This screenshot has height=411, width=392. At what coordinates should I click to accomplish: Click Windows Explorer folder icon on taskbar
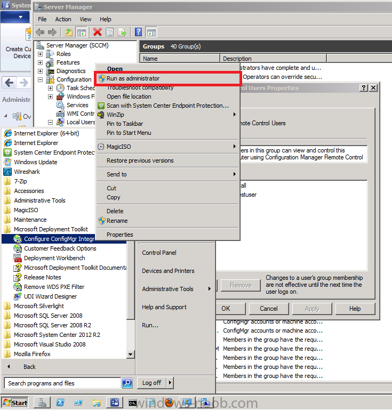(x=97, y=402)
